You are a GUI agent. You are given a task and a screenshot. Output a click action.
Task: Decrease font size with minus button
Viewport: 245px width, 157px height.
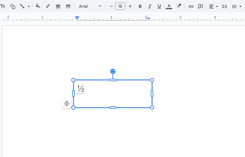(x=111, y=6)
